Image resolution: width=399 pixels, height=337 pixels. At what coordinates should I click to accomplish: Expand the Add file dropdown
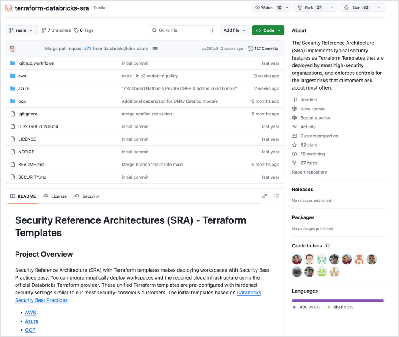tap(234, 30)
